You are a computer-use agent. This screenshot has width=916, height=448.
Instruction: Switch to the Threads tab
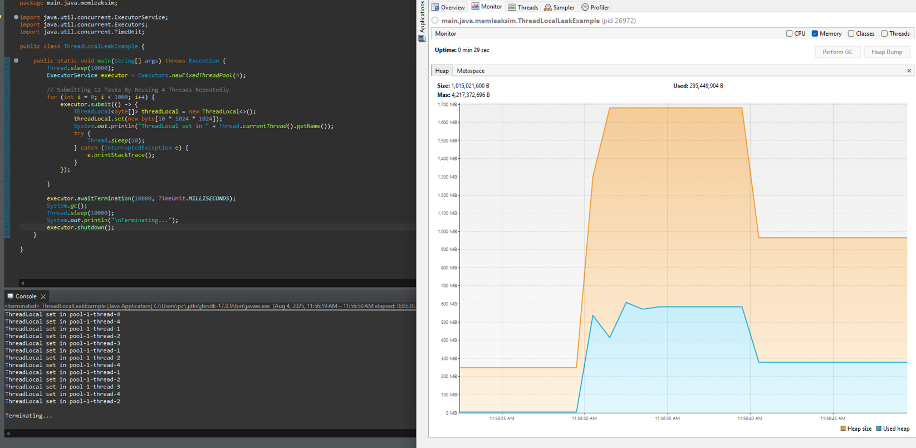coord(523,7)
